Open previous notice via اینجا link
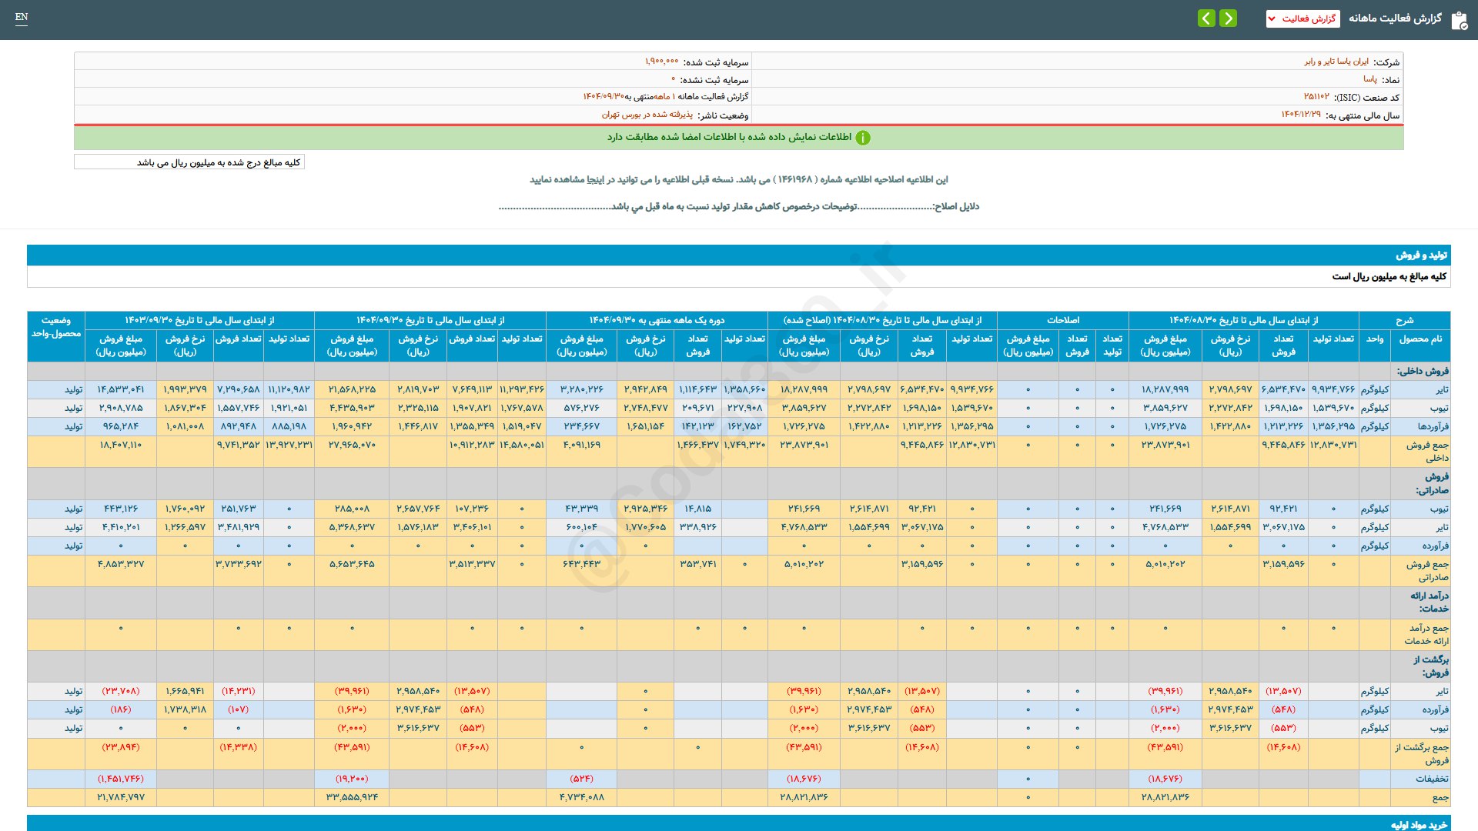 point(595,179)
